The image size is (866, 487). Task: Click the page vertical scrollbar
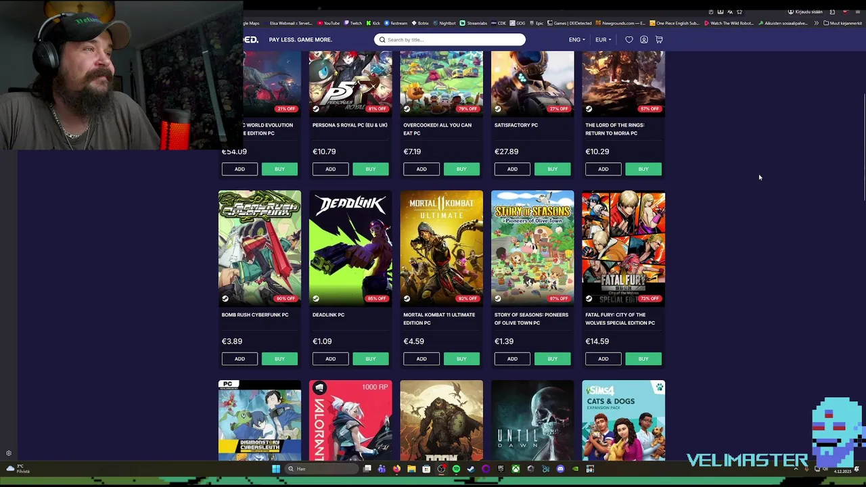[864, 147]
